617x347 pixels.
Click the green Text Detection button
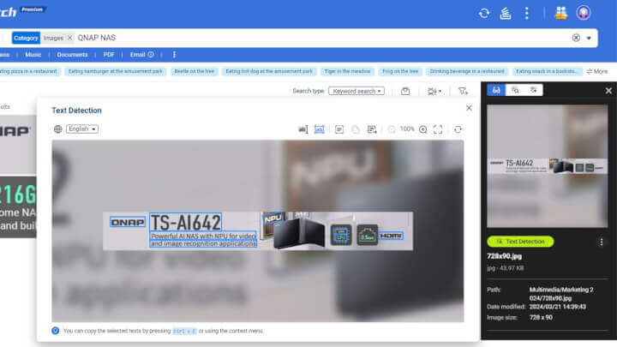click(x=520, y=242)
